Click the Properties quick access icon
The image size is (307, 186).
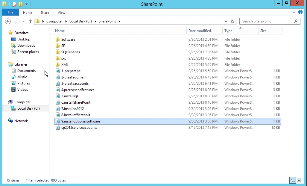14,4
